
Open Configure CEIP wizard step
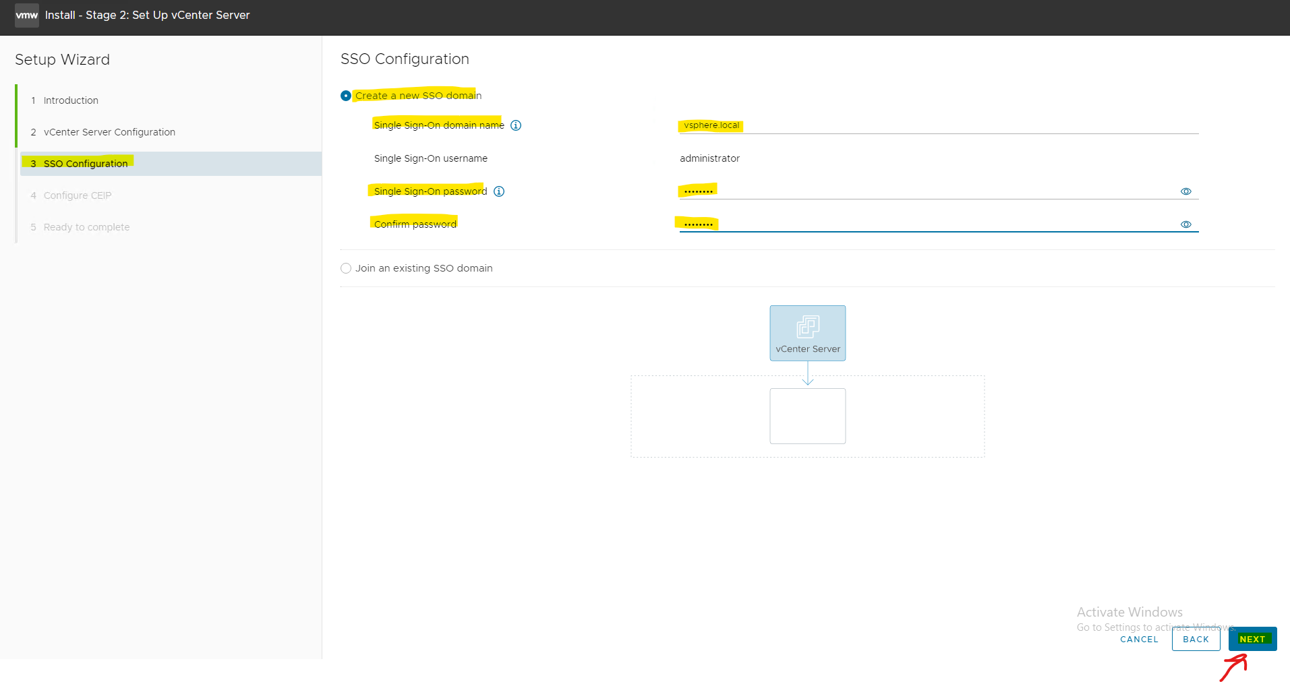click(78, 195)
